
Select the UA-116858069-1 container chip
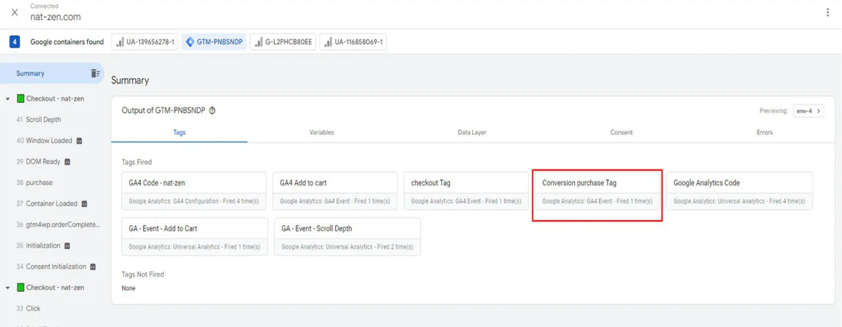click(353, 42)
